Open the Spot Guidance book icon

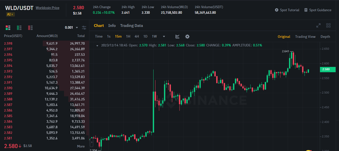(x=306, y=10)
